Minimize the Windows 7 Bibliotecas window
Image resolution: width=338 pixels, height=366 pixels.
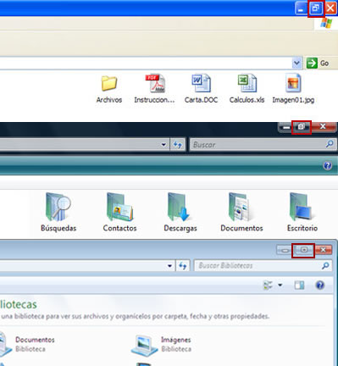pos(285,250)
